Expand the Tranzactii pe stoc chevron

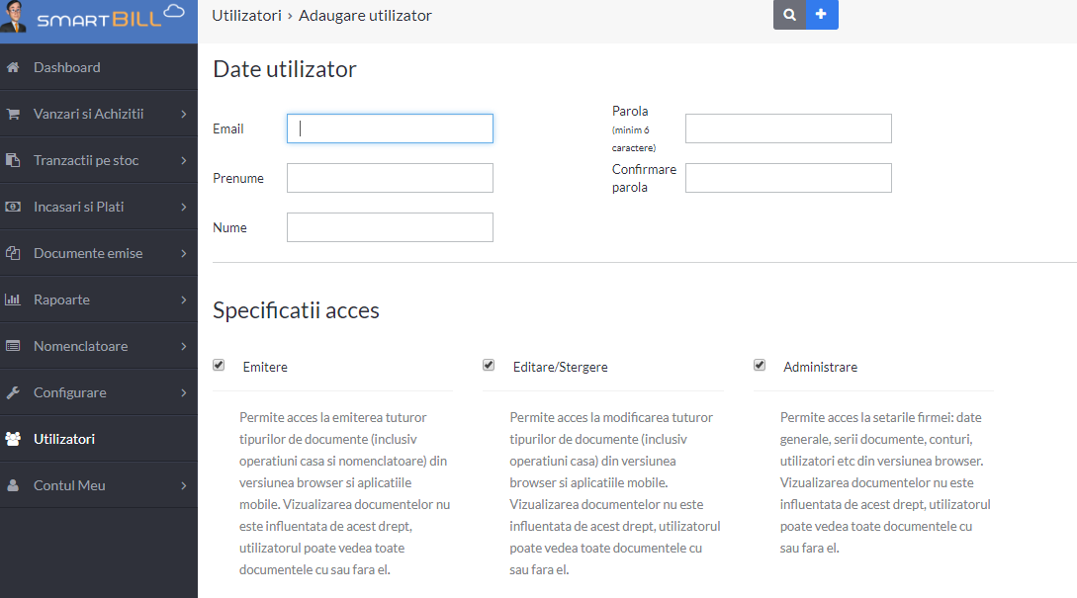[183, 160]
